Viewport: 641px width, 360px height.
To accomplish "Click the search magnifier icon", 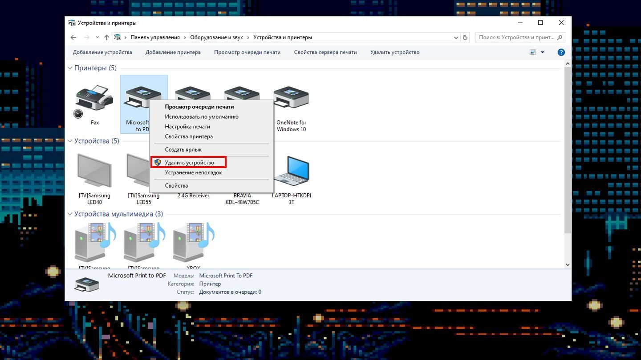I will click(x=560, y=37).
